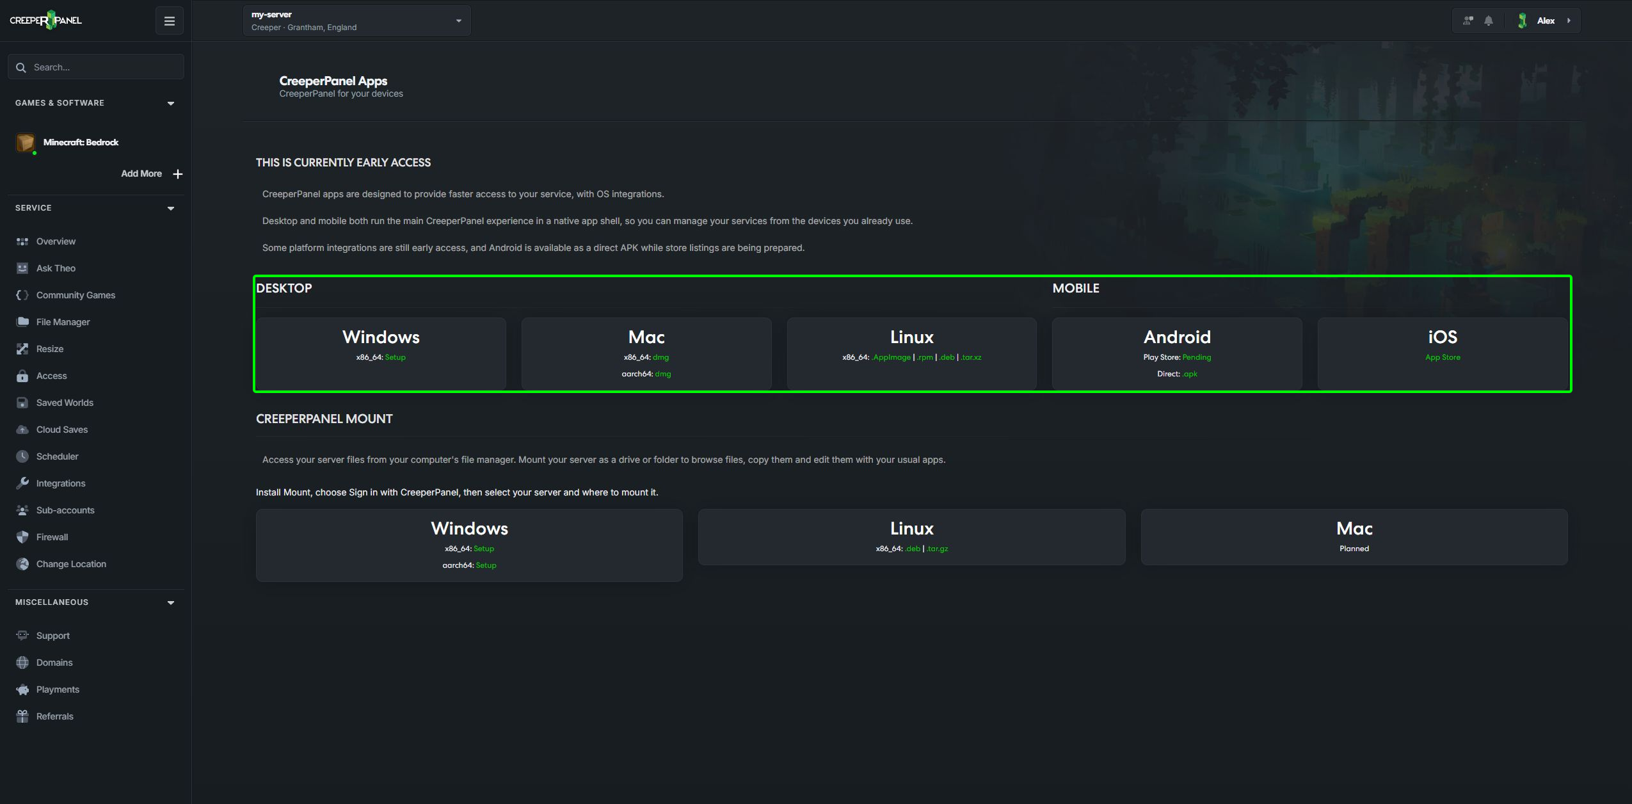
Task: Download the Android direct .apk
Action: pos(1190,374)
